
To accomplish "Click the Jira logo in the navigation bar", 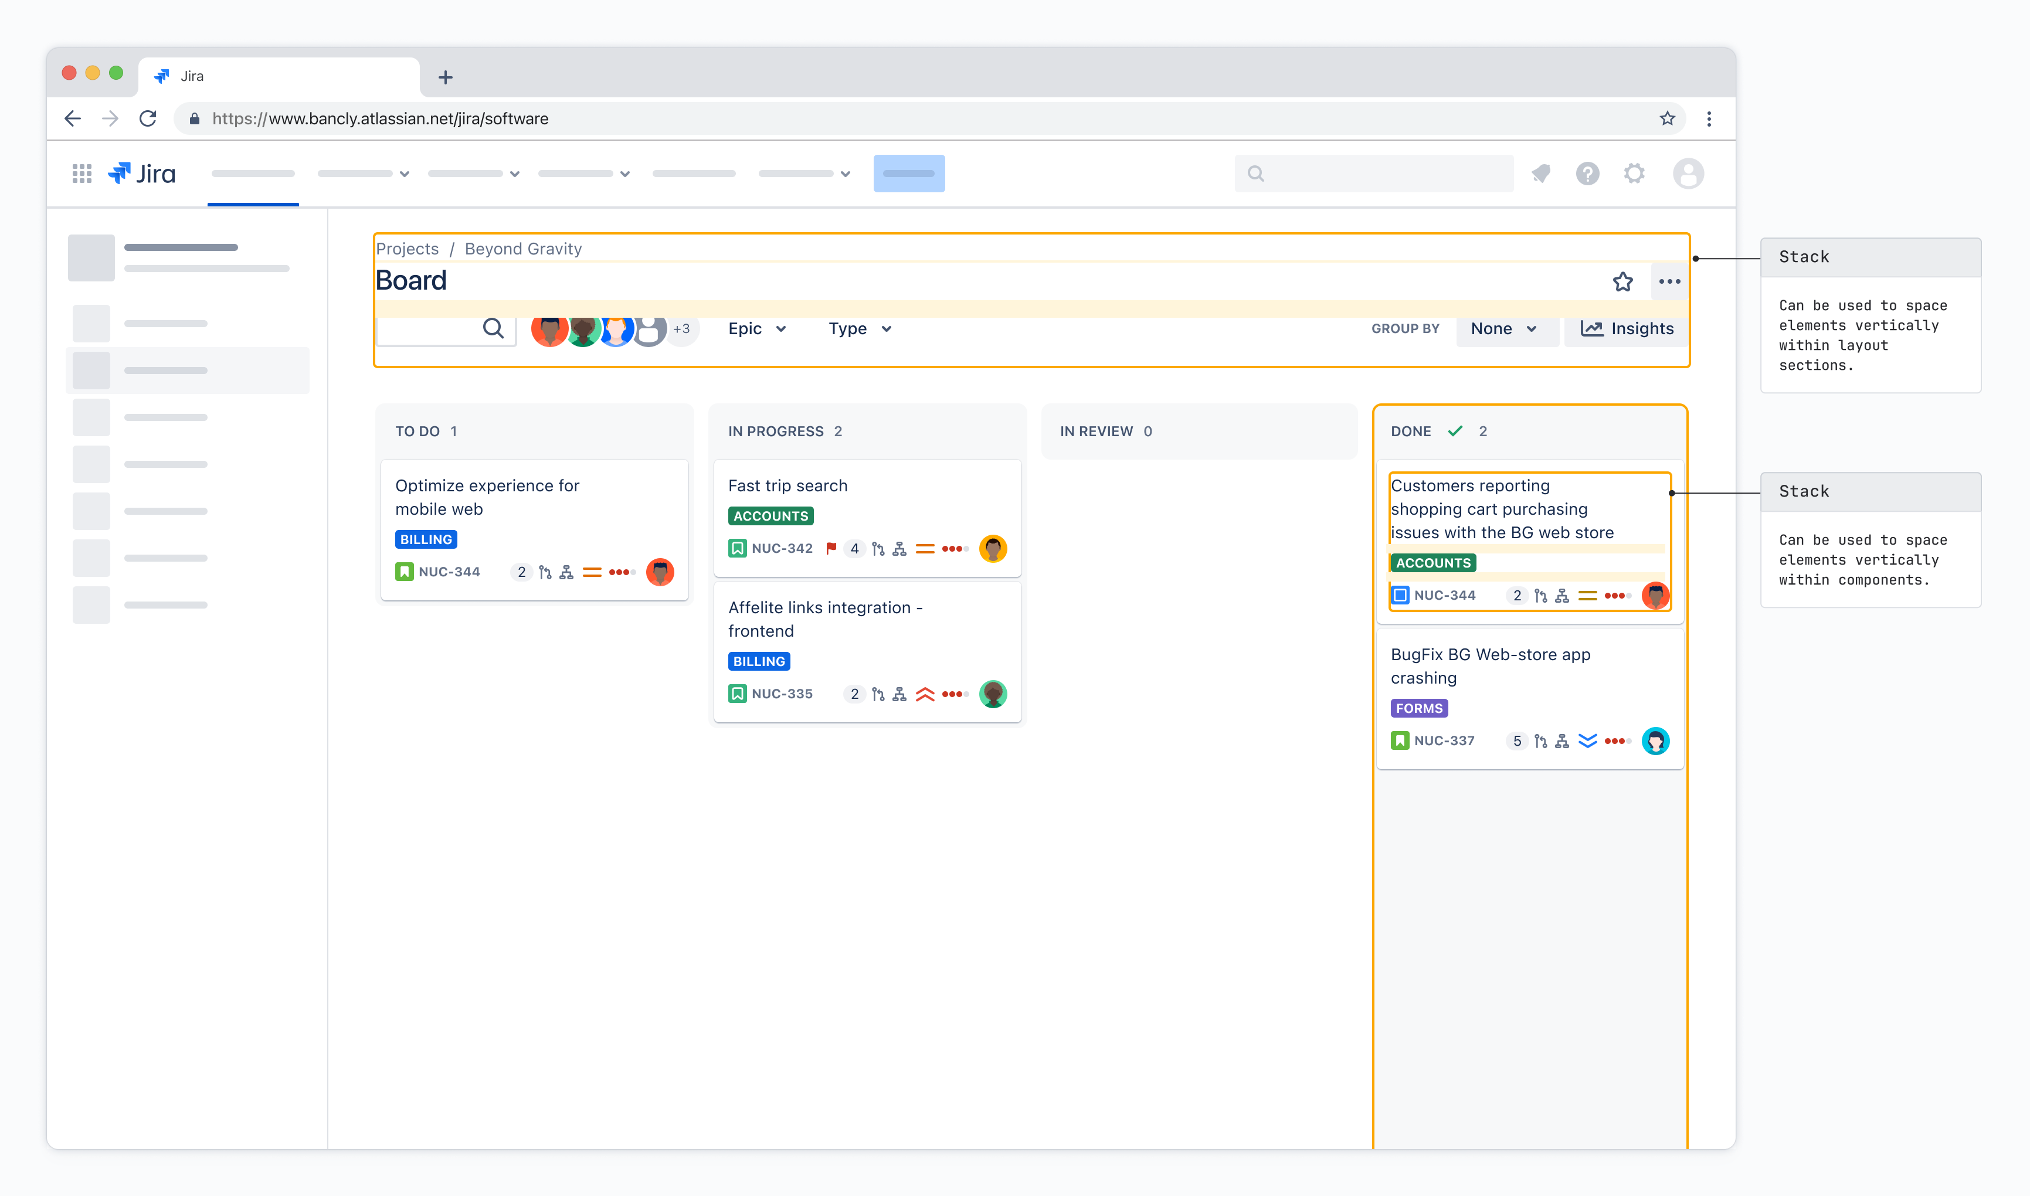I will click(142, 172).
